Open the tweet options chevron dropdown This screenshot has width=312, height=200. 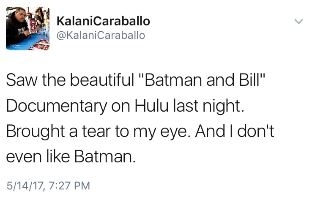pos(298,21)
